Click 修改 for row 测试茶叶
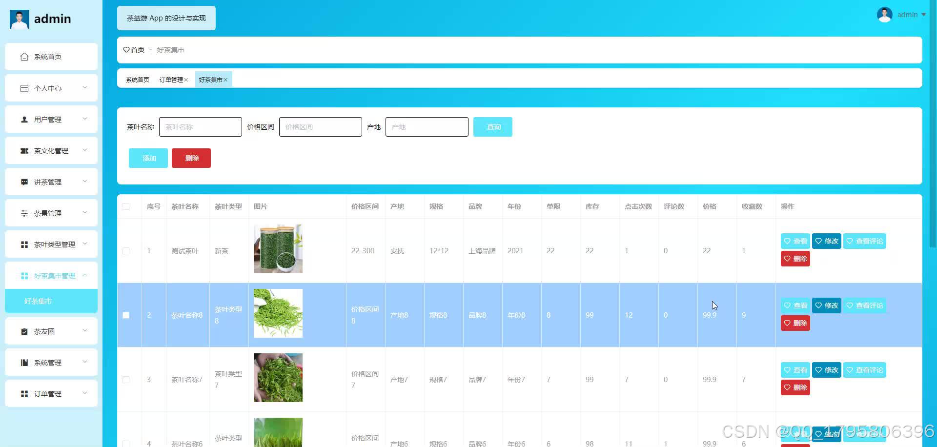 (827, 241)
